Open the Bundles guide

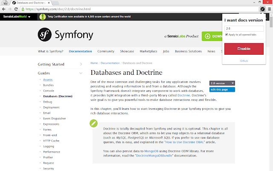[48, 85]
